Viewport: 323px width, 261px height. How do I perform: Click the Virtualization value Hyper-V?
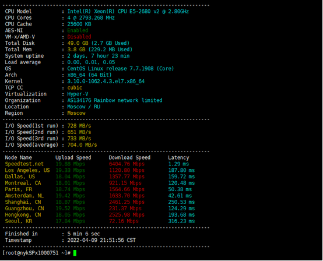pyautogui.click(x=78, y=94)
